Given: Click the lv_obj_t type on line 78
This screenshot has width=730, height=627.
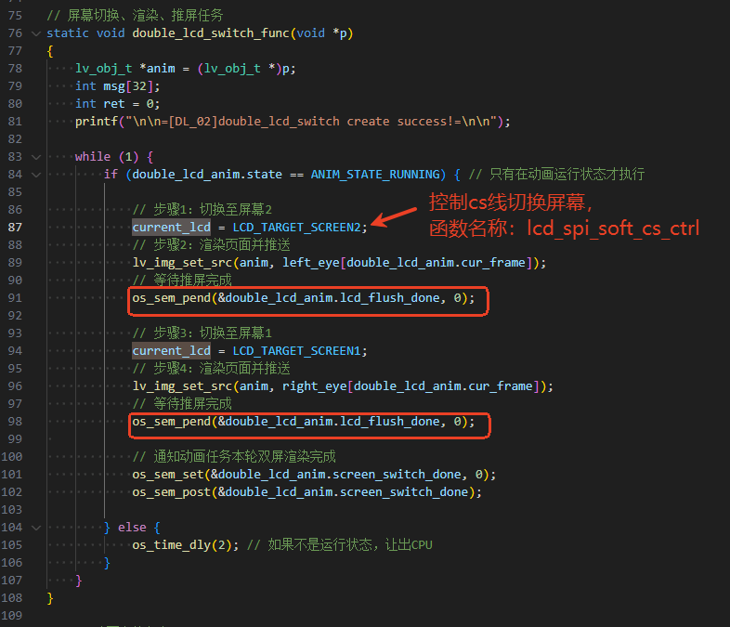Looking at the screenshot, I should pos(103,69).
